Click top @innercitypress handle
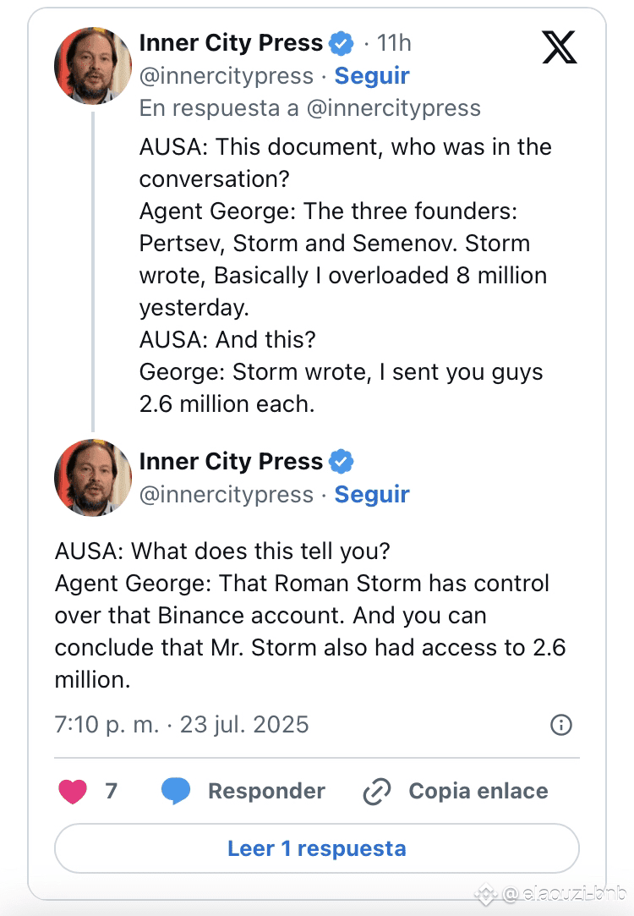Viewport: 634px width, 916px height. [227, 76]
